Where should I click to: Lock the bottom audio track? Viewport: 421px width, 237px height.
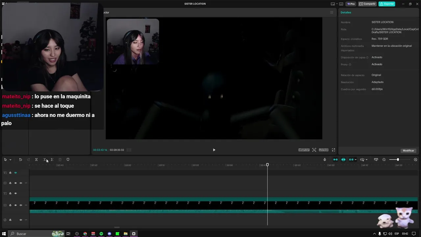click(x=10, y=220)
